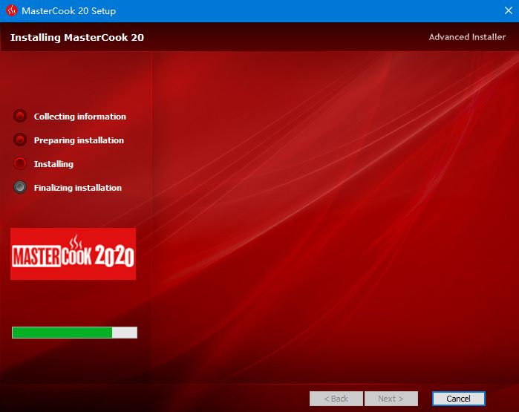This screenshot has width=519, height=412.
Task: Click the disabled Next button
Action: coord(391,399)
